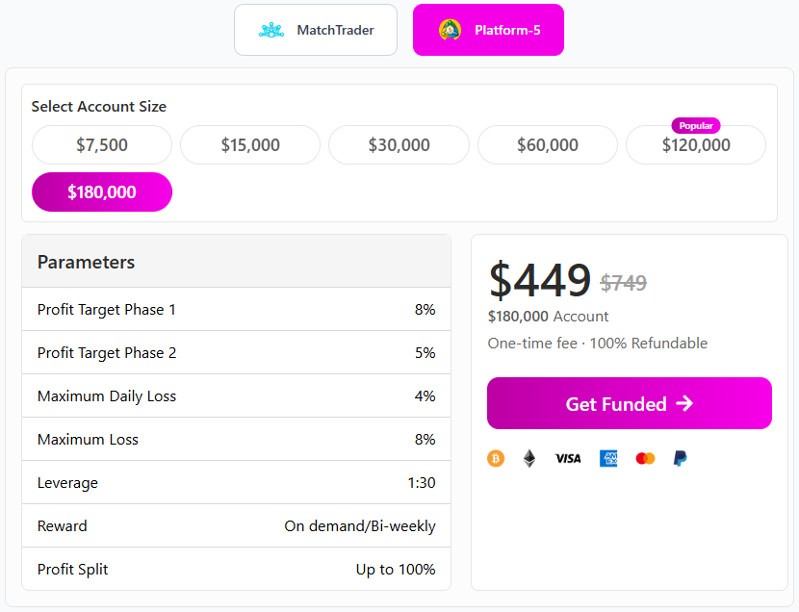Viewport: 799px width, 612px height.
Task: Pick the $60,000 account size option
Action: click(547, 145)
